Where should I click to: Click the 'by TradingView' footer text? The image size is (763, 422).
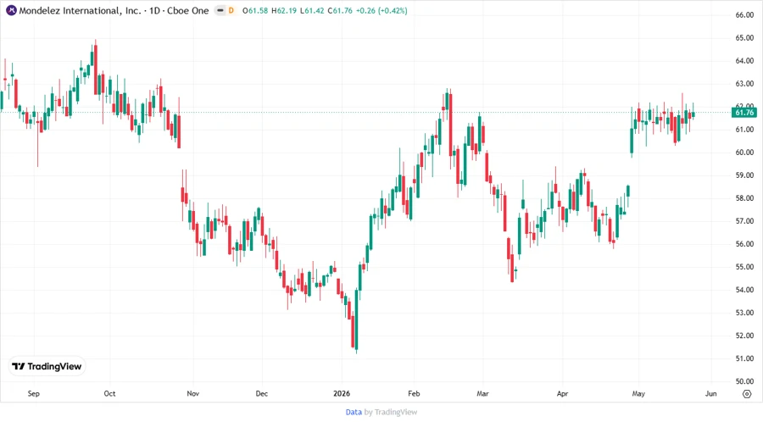tap(391, 413)
